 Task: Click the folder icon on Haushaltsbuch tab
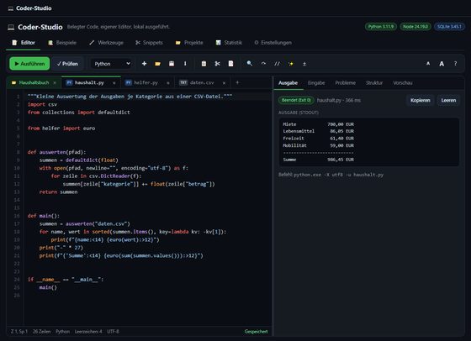[13, 83]
